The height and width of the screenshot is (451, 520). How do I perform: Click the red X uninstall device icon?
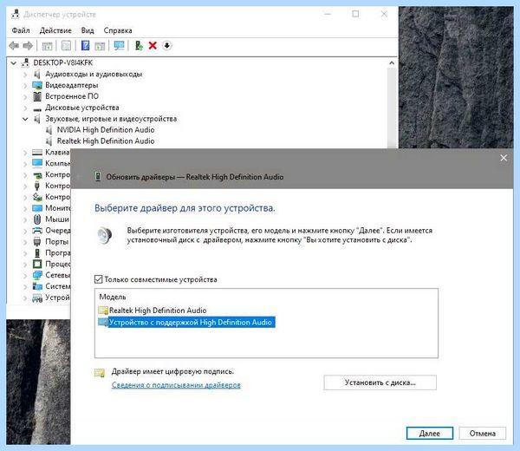tap(153, 45)
